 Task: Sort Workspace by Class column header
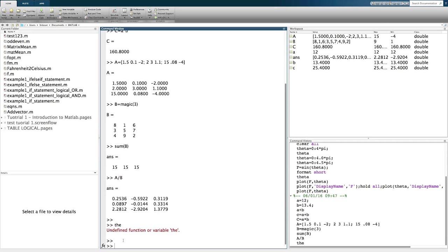pos(417,32)
